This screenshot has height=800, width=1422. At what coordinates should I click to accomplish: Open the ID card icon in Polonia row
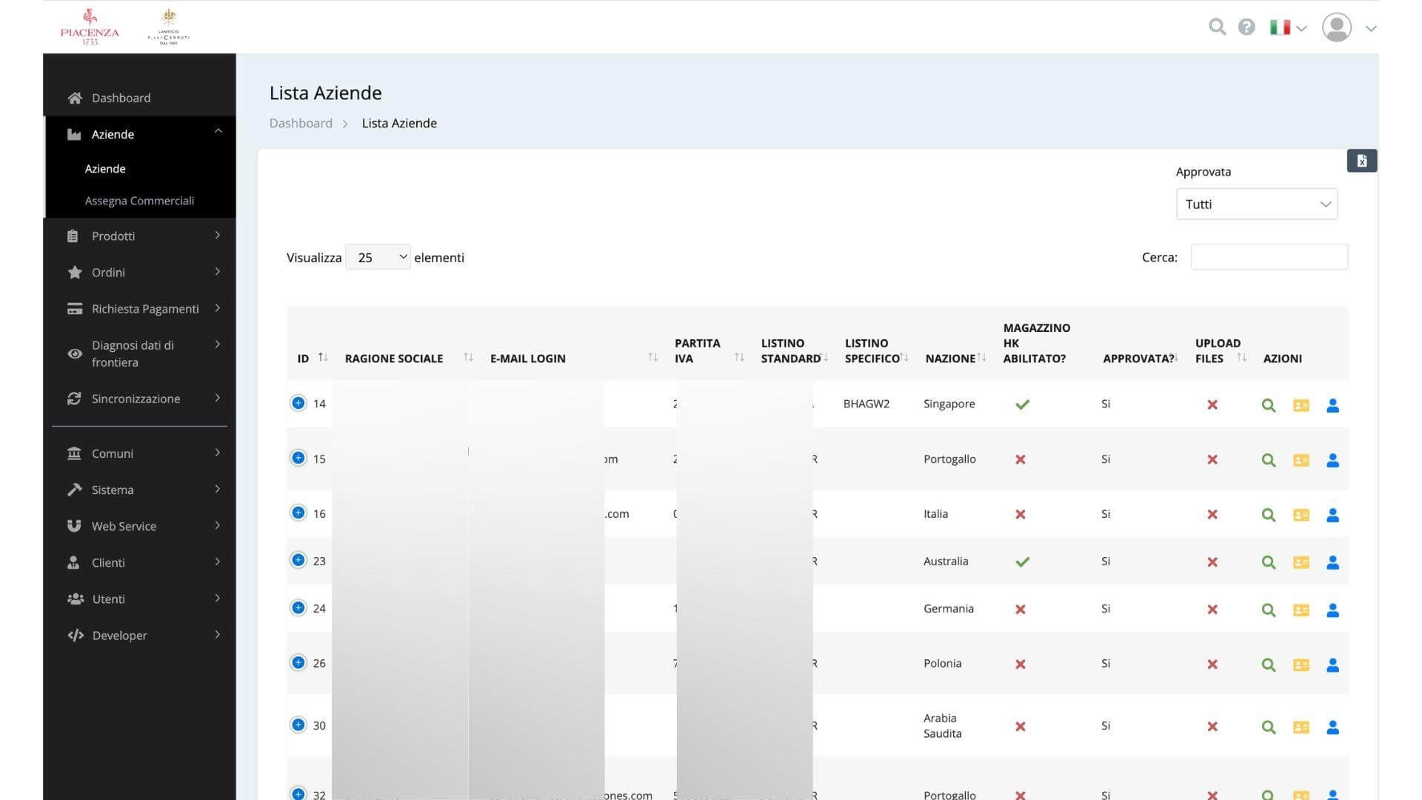1301,664
